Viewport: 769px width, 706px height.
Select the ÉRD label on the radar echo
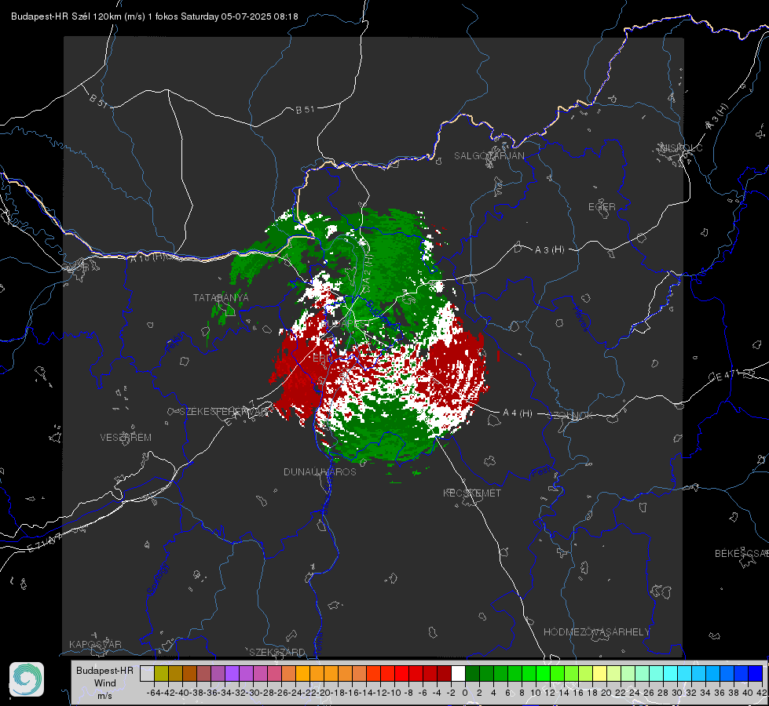click(x=322, y=358)
